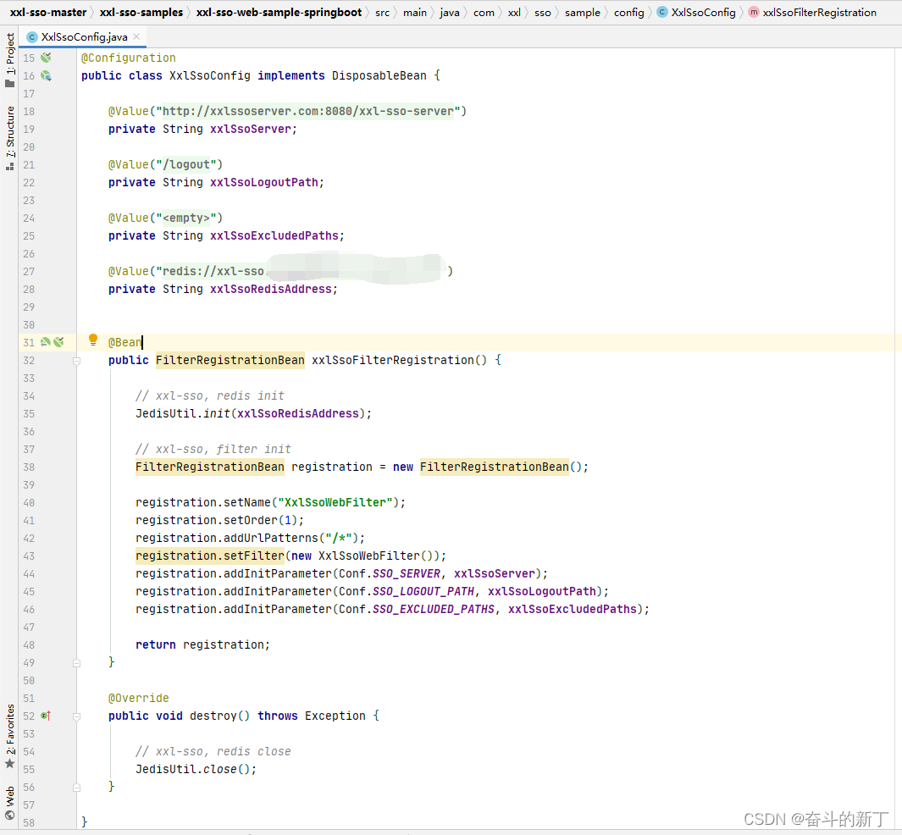
Task: Click the fold end marker on line 49
Action: 76,662
